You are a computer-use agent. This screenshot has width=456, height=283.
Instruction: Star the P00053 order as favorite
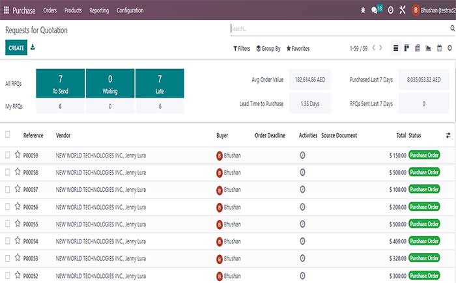coord(18,258)
